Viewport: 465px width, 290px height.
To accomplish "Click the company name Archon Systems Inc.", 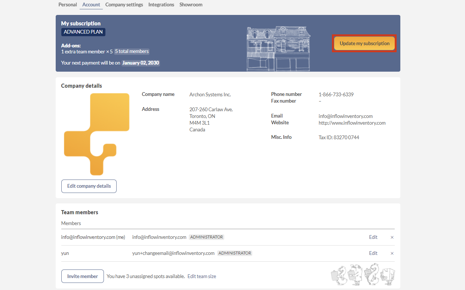I will click(210, 94).
